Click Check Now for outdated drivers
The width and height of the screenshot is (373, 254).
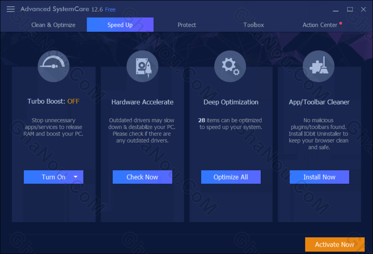pos(142,177)
